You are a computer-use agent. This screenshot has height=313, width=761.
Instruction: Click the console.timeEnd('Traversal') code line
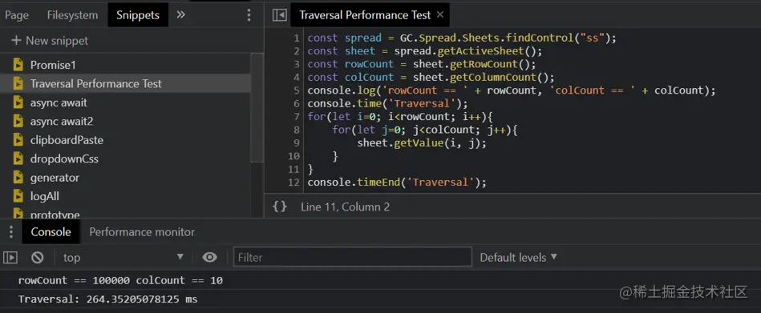click(x=397, y=183)
